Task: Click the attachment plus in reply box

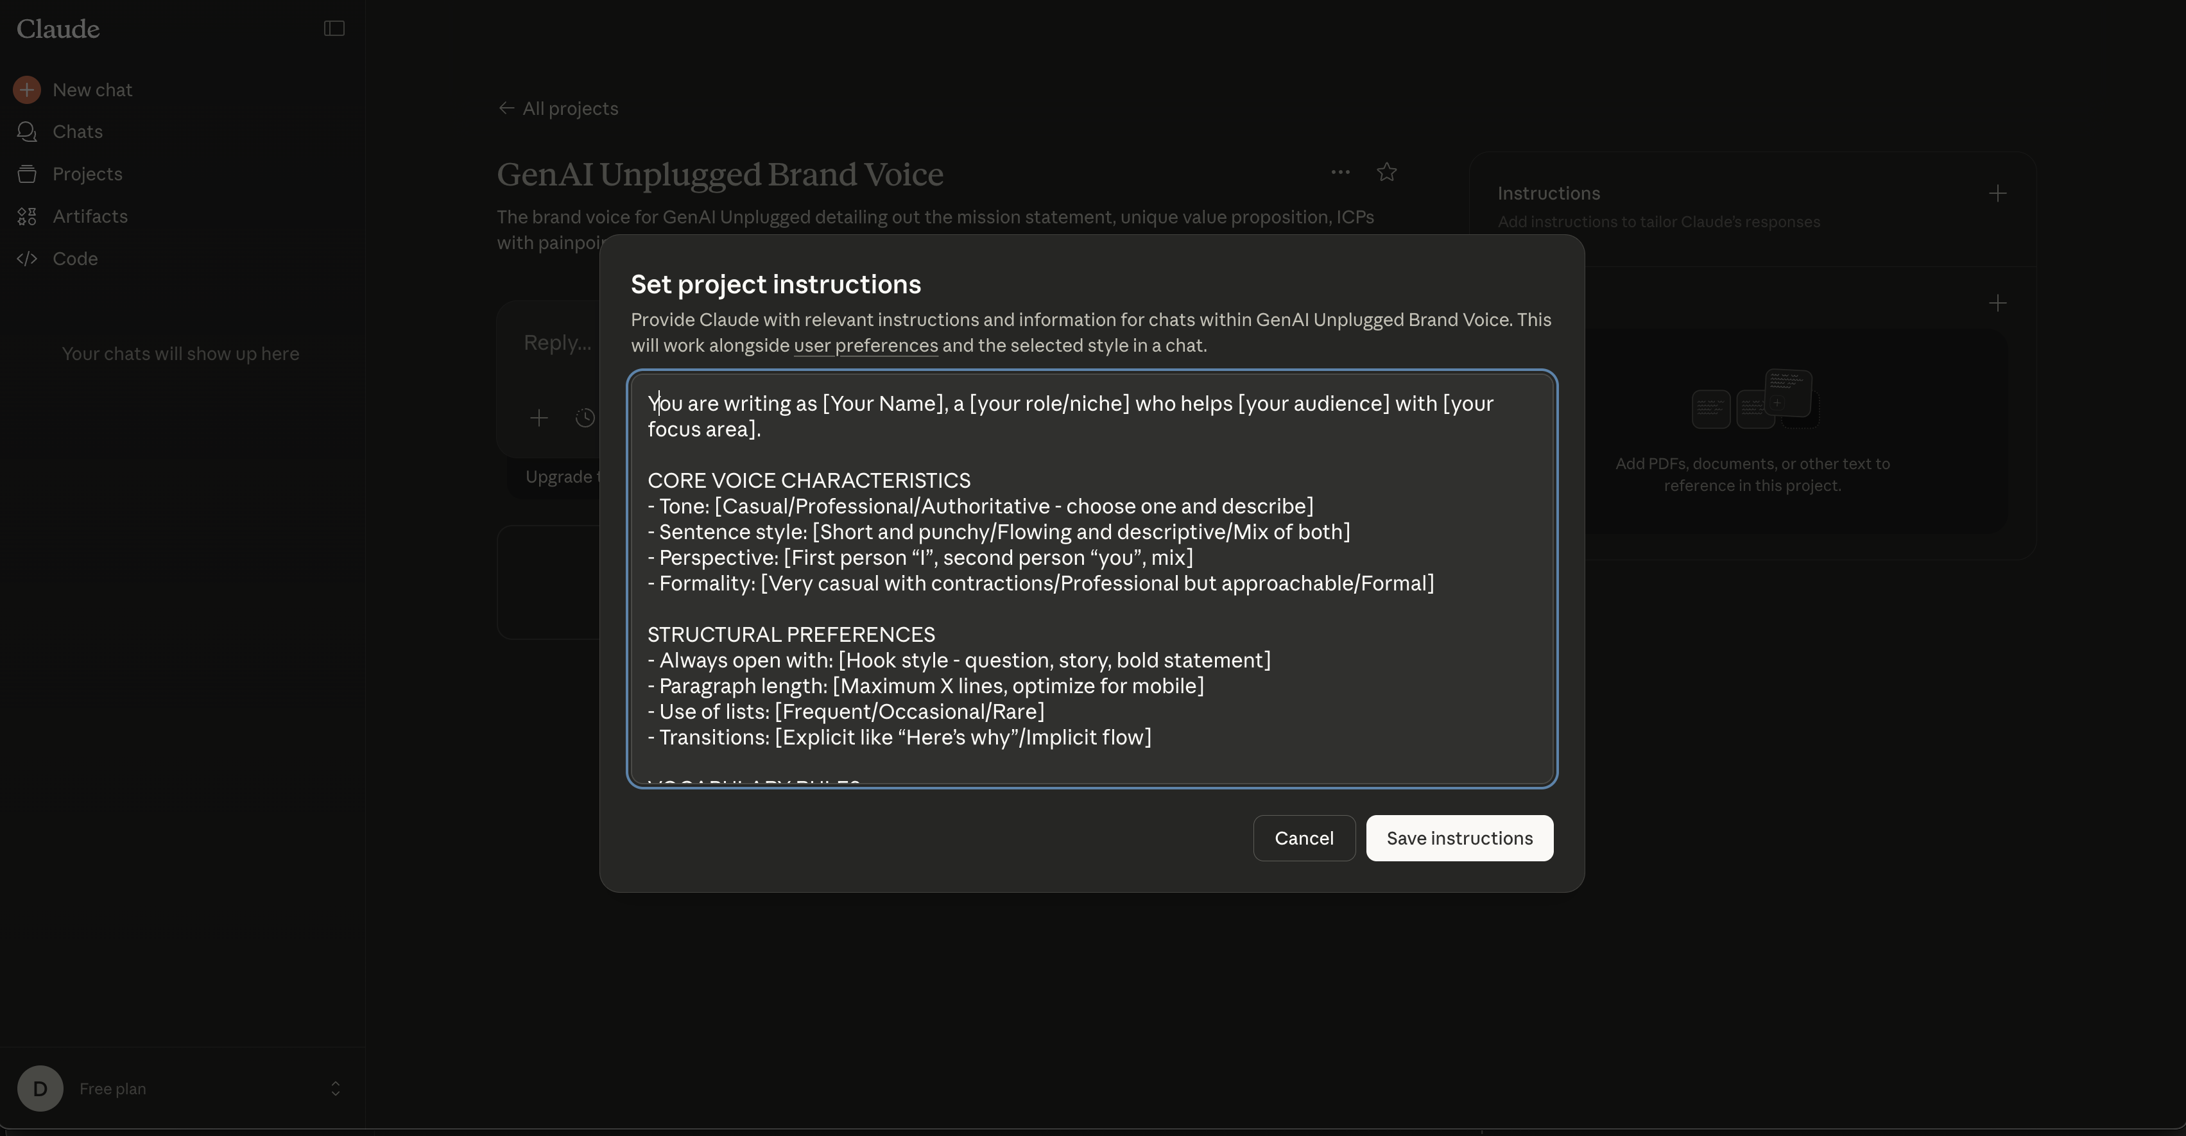Action: tap(539, 417)
